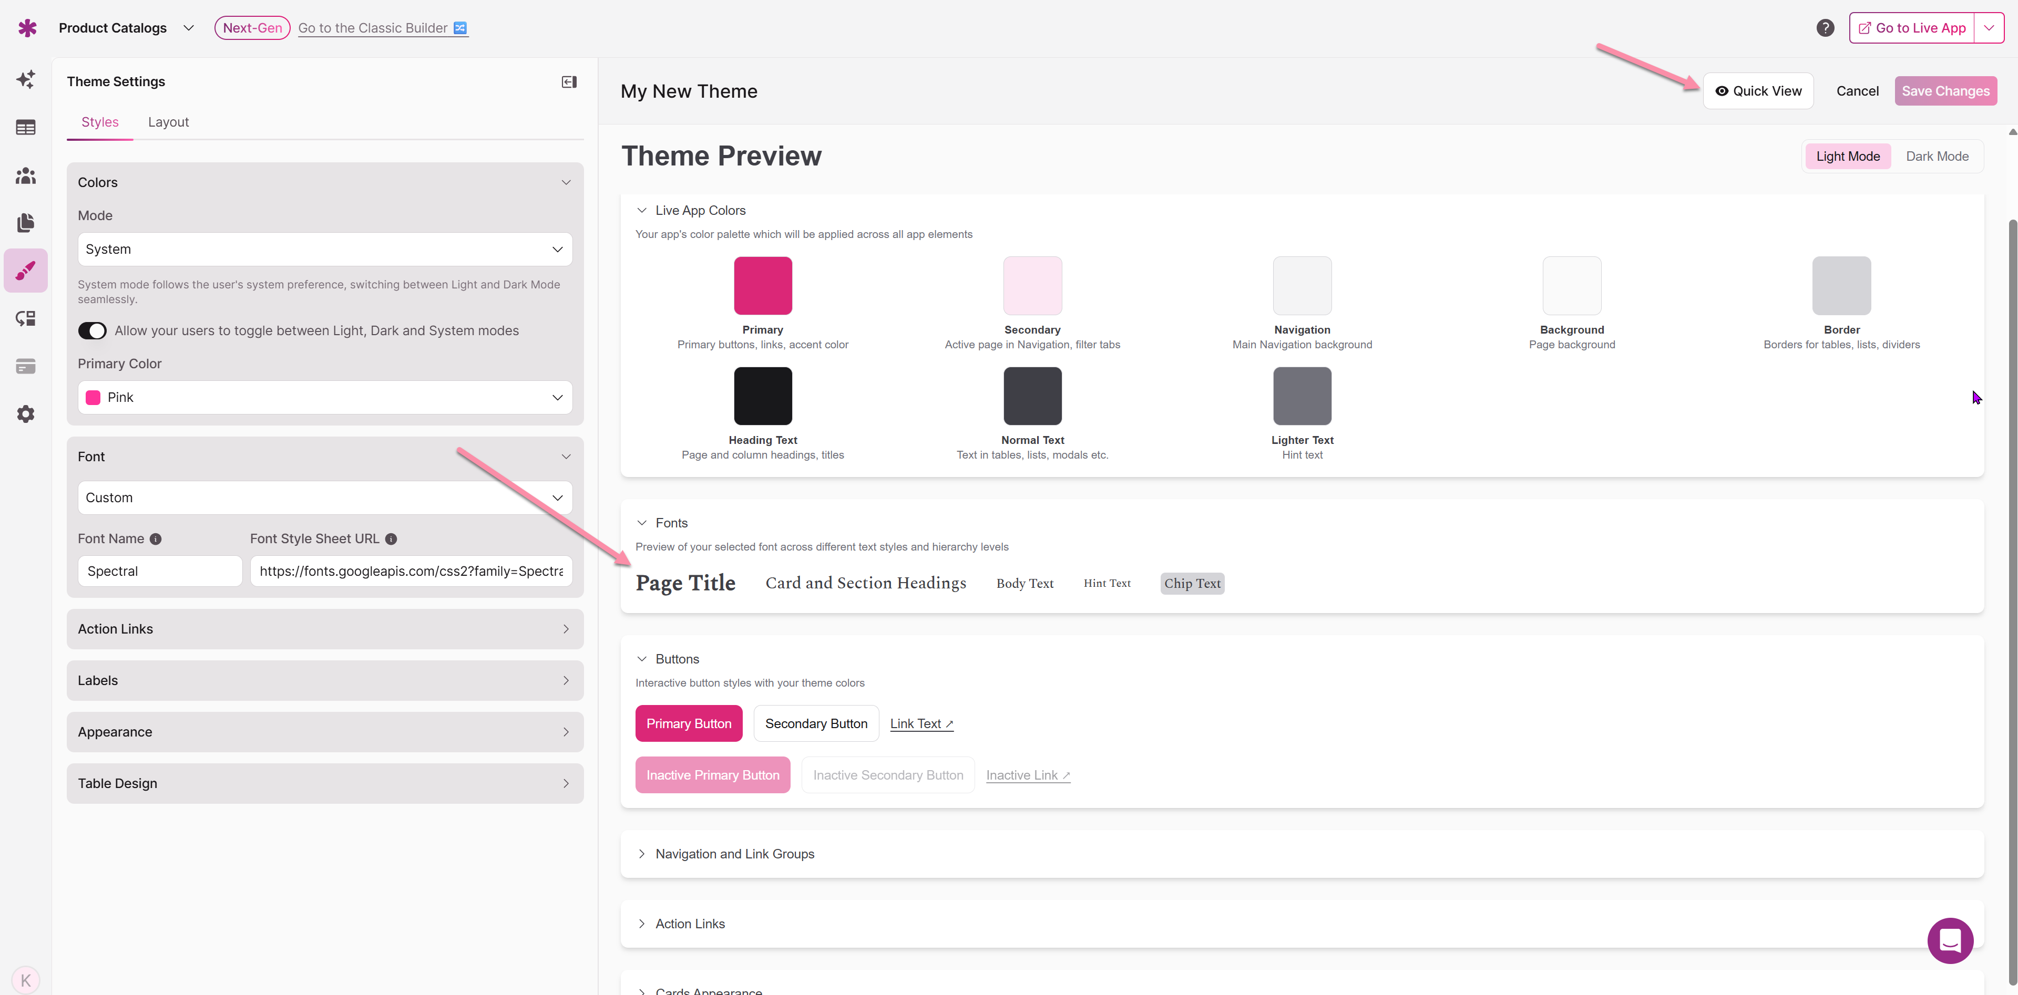The image size is (2018, 995).
Task: Collapse the Buttons preview section
Action: [642, 658]
